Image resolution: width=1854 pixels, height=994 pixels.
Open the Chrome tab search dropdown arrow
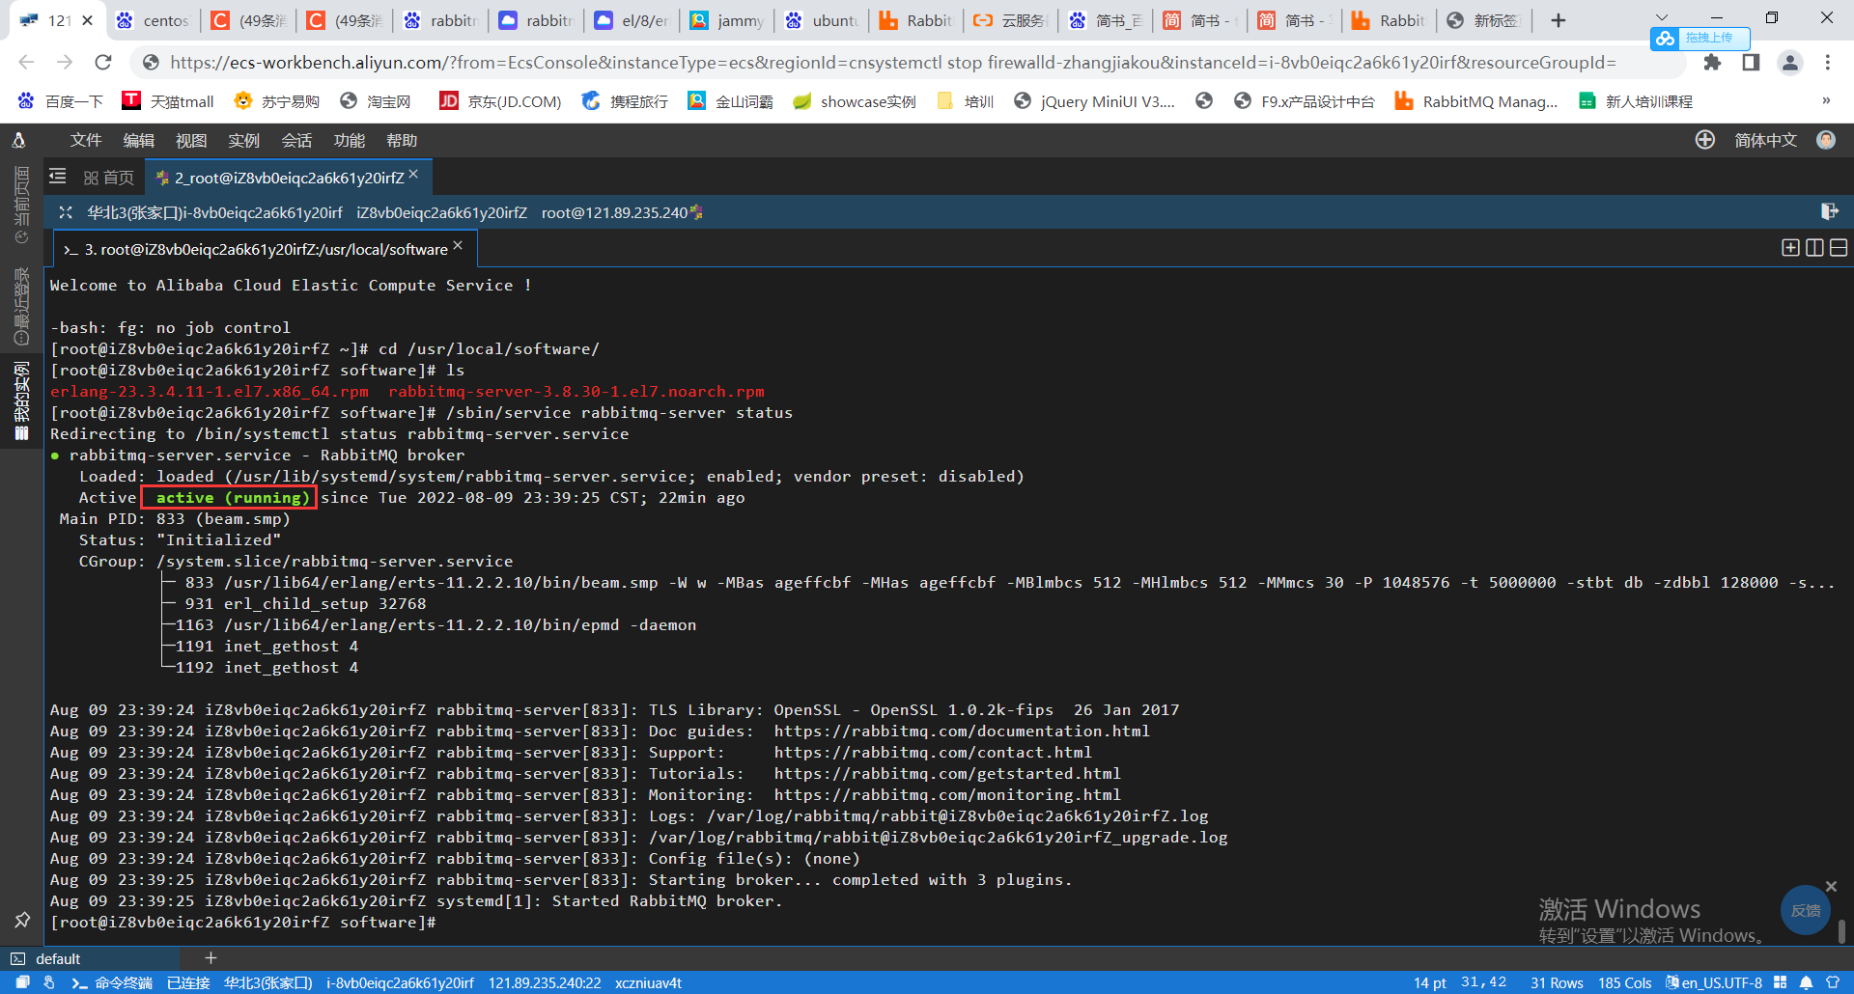click(x=1662, y=16)
